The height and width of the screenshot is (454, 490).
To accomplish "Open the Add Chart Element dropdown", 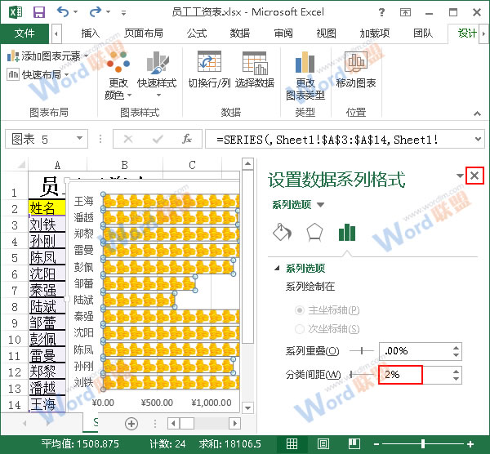I will coord(45,56).
